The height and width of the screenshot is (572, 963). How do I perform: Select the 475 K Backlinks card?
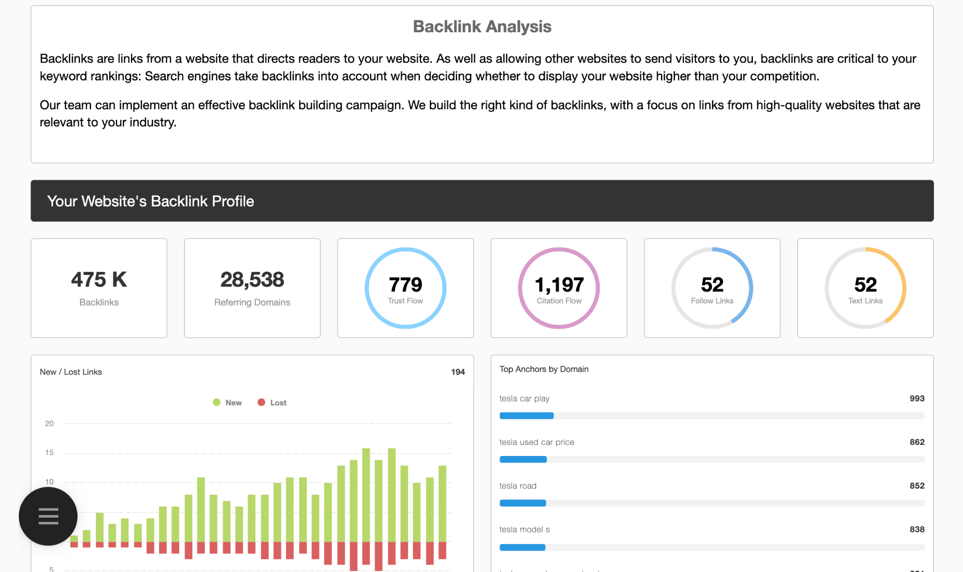point(99,288)
